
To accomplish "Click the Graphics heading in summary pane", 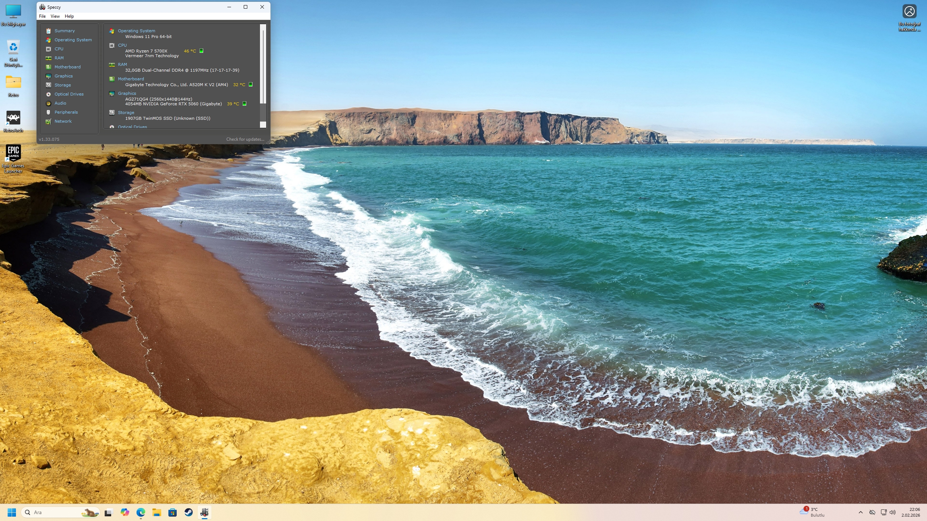I will (x=127, y=93).
